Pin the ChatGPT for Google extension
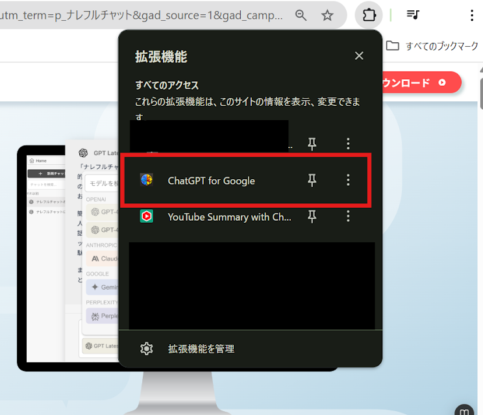 (312, 181)
